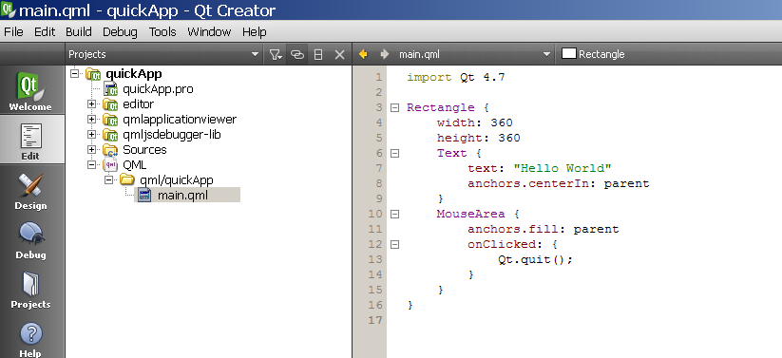Click the "Hello World" string in code
This screenshot has height=358, width=782.
563,168
